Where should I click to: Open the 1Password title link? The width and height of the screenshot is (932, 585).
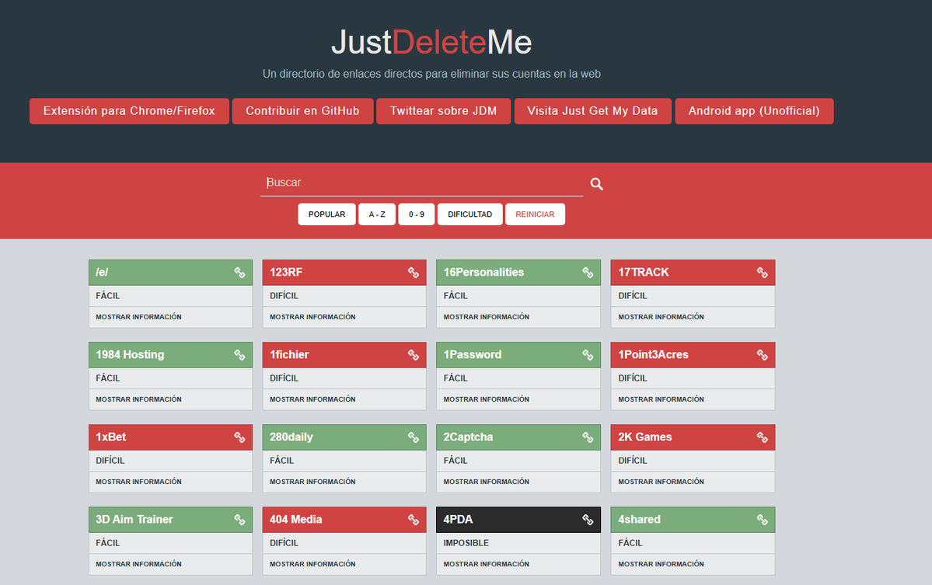[473, 354]
